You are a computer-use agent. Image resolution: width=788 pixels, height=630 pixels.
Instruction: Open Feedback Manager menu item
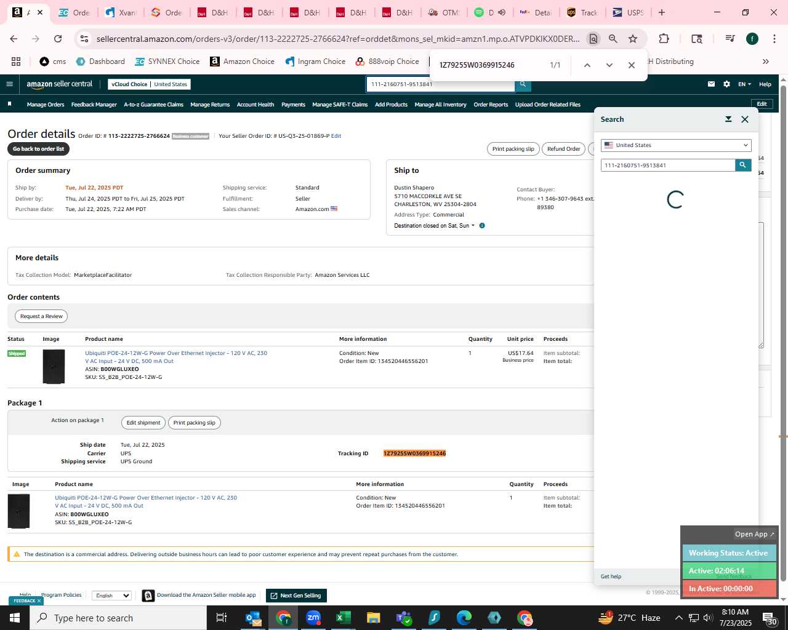[94, 105]
